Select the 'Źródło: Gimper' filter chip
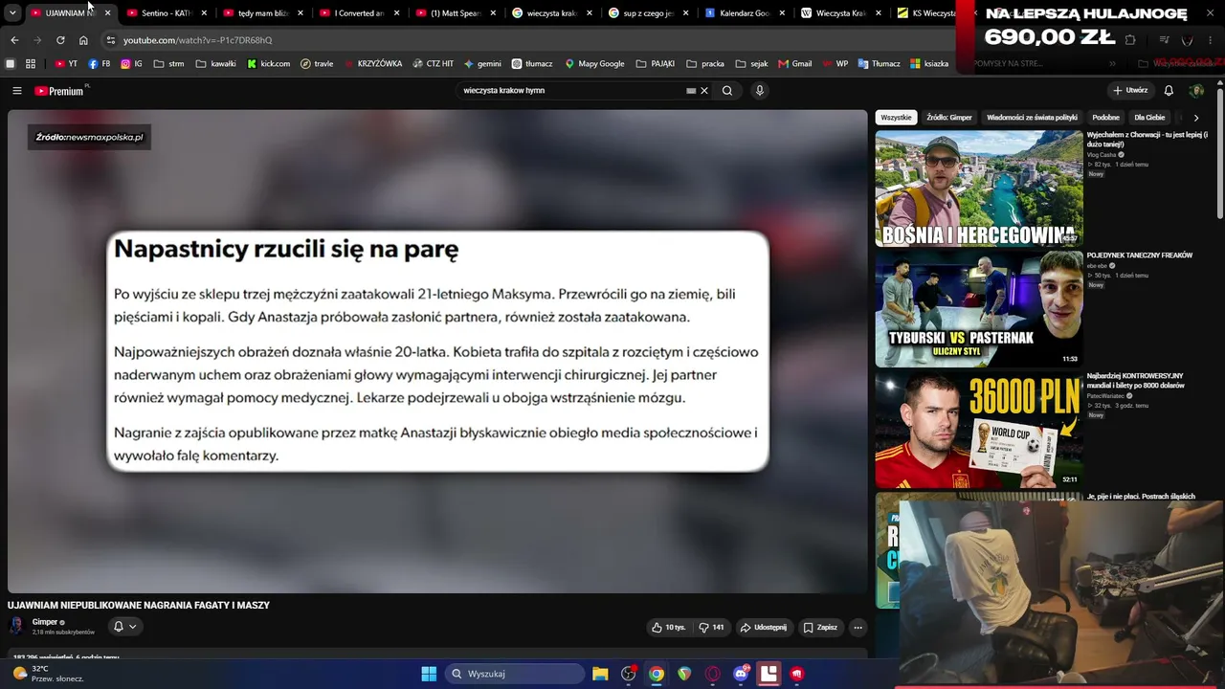The width and height of the screenshot is (1225, 689). (x=949, y=118)
